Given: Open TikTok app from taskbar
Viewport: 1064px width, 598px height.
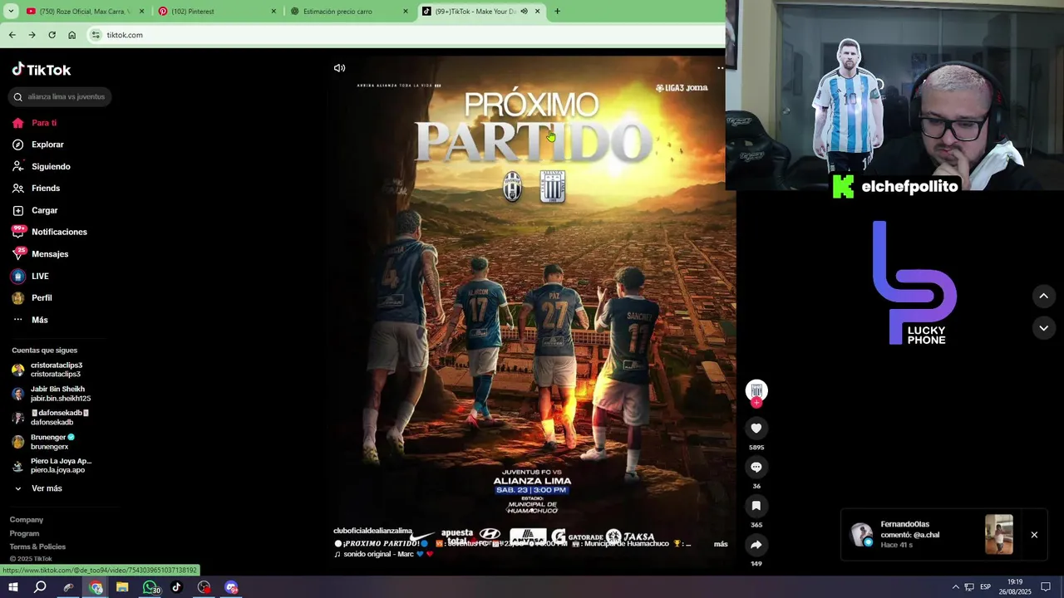Looking at the screenshot, I should (x=176, y=587).
